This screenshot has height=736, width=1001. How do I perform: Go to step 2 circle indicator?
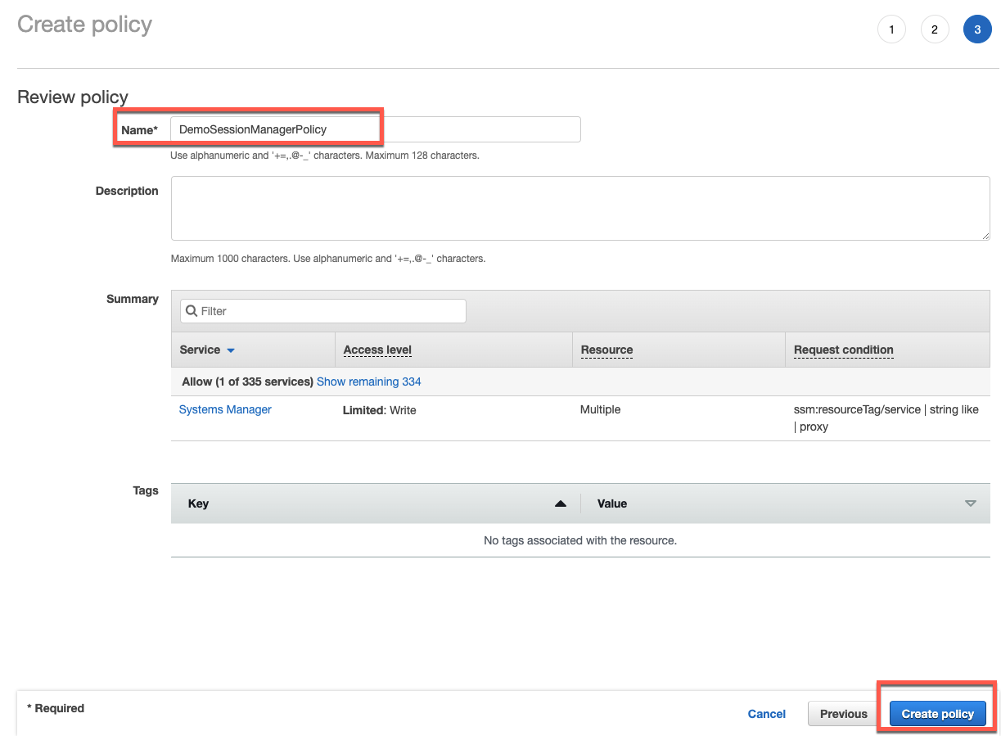pos(935,29)
